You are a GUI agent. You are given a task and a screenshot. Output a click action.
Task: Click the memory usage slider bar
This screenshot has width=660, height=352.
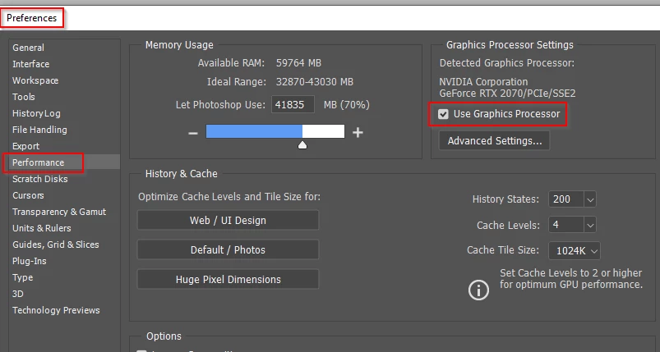[275, 131]
